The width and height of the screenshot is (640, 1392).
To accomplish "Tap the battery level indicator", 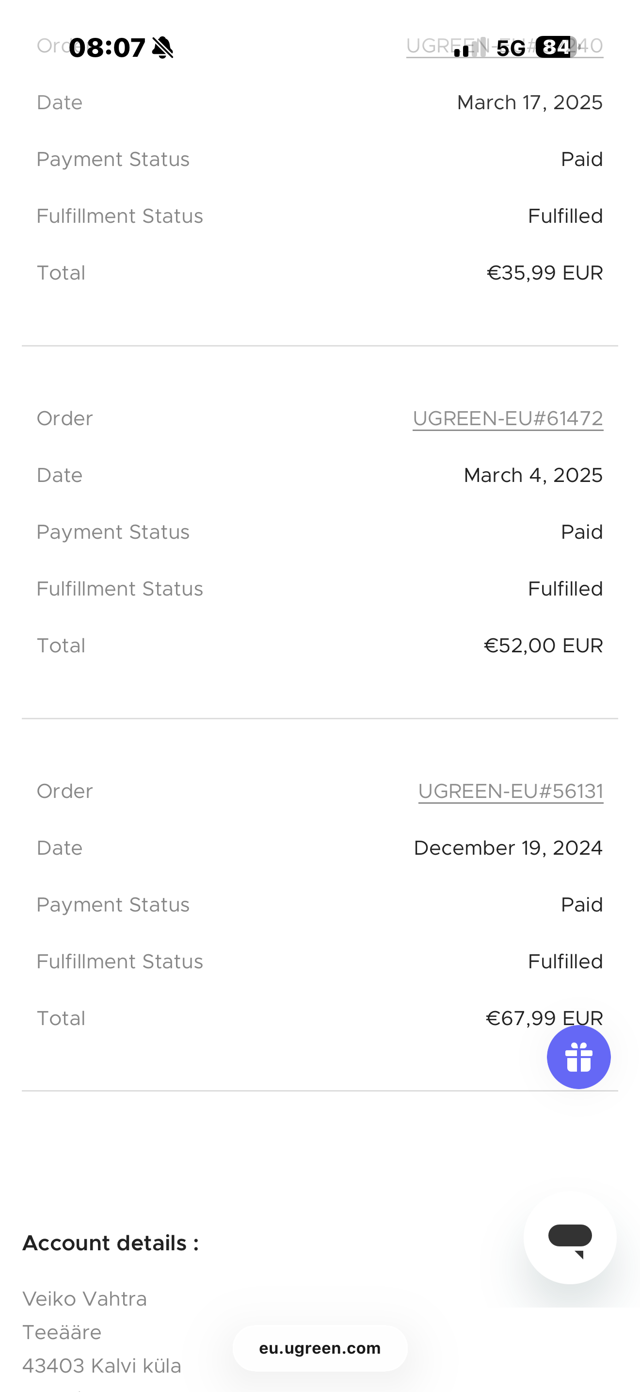I will (x=556, y=47).
